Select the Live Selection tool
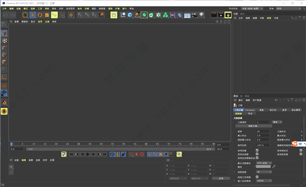Viewport: 306px width, 187px height. [x=25, y=15]
